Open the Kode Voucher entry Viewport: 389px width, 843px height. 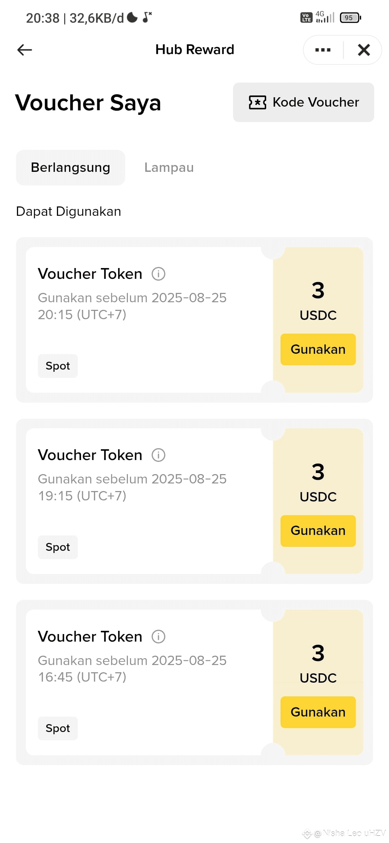(x=303, y=102)
